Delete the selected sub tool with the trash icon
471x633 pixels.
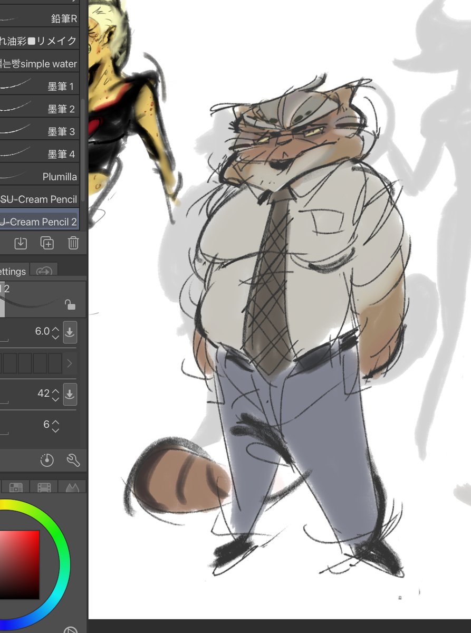pyautogui.click(x=73, y=243)
